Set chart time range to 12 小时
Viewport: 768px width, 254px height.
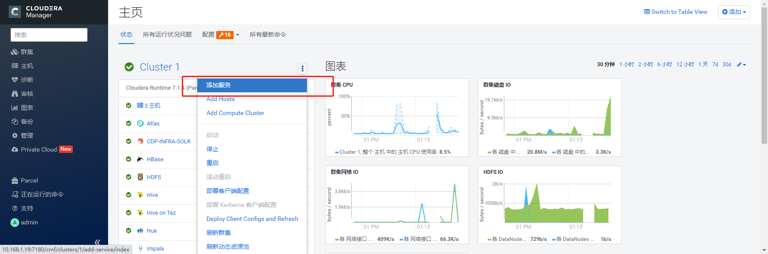685,64
